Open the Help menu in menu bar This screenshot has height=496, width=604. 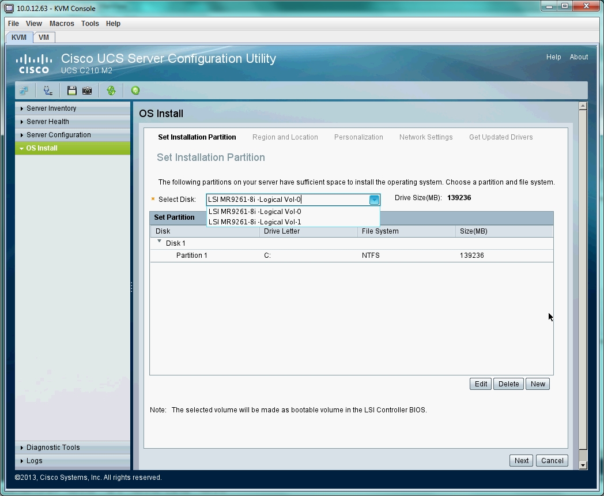113,24
